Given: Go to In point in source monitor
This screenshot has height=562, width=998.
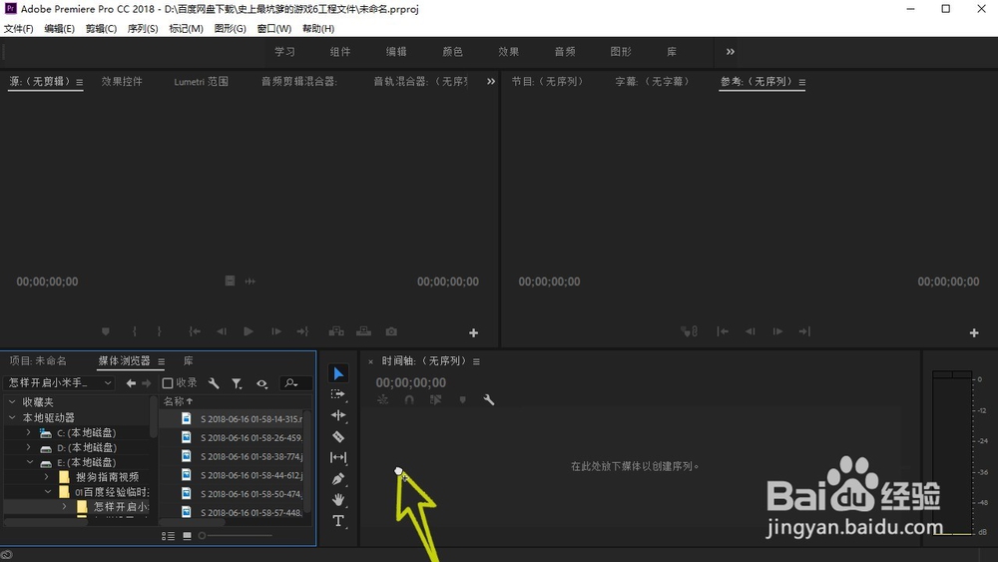Looking at the screenshot, I should pyautogui.click(x=195, y=331).
